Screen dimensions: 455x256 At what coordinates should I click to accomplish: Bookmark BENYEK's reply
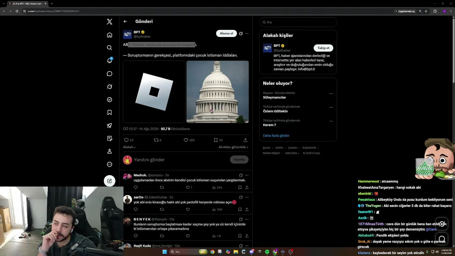240,236
